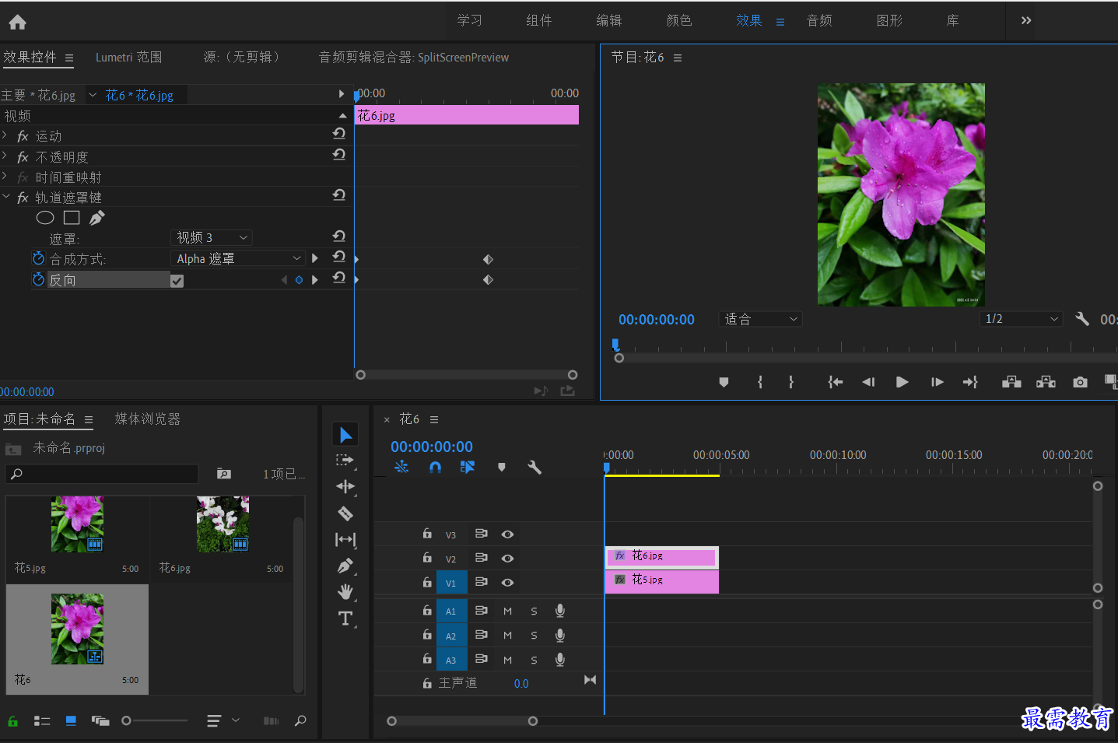Open the 1/2 playback resolution dropdown
1118x743 pixels.
point(1022,319)
